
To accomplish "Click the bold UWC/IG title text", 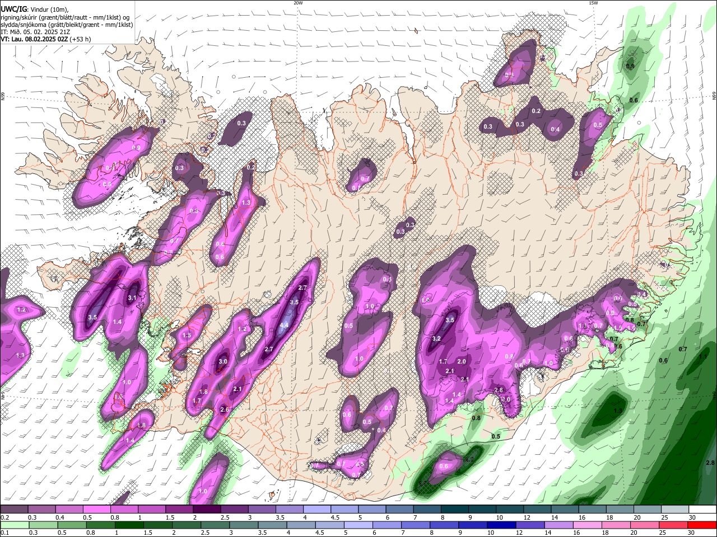I will 13,9.
